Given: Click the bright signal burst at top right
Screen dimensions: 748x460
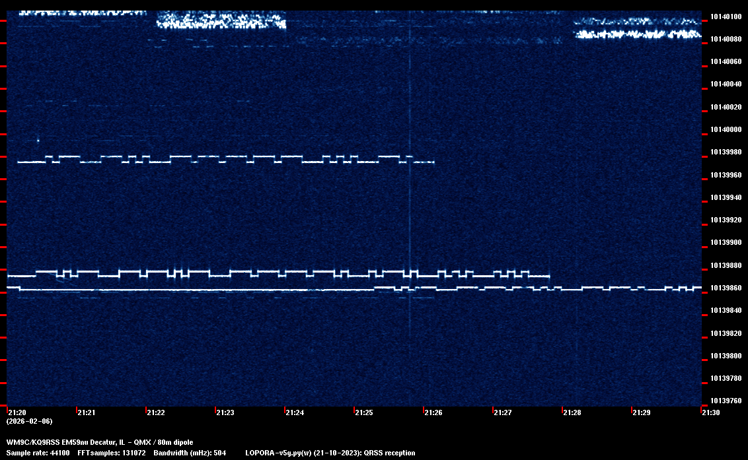Looking at the screenshot, I should tap(637, 30).
